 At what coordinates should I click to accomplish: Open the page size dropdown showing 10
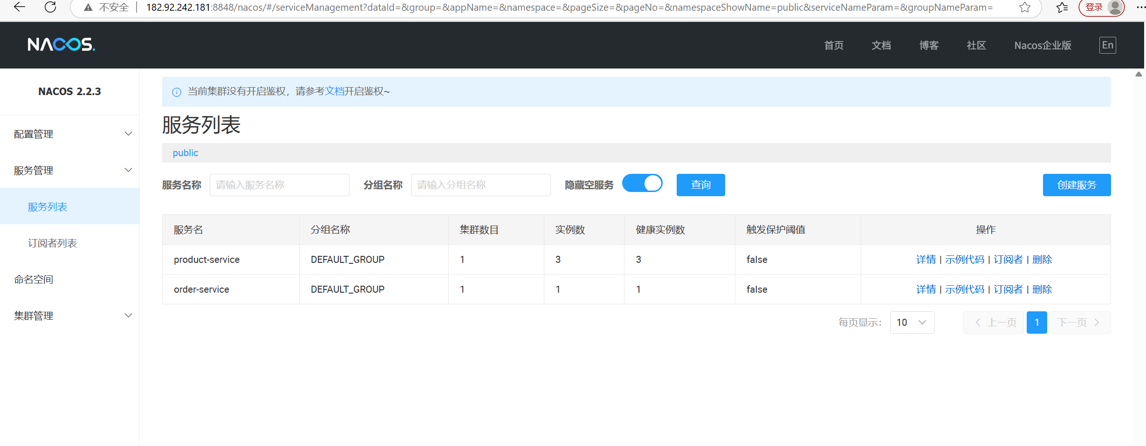coord(912,322)
